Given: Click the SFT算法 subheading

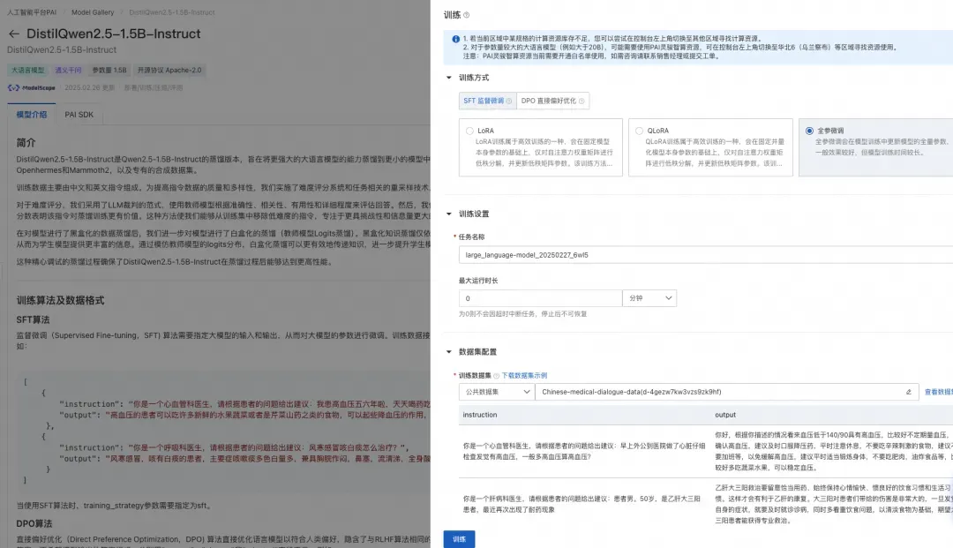Looking at the screenshot, I should (33, 320).
